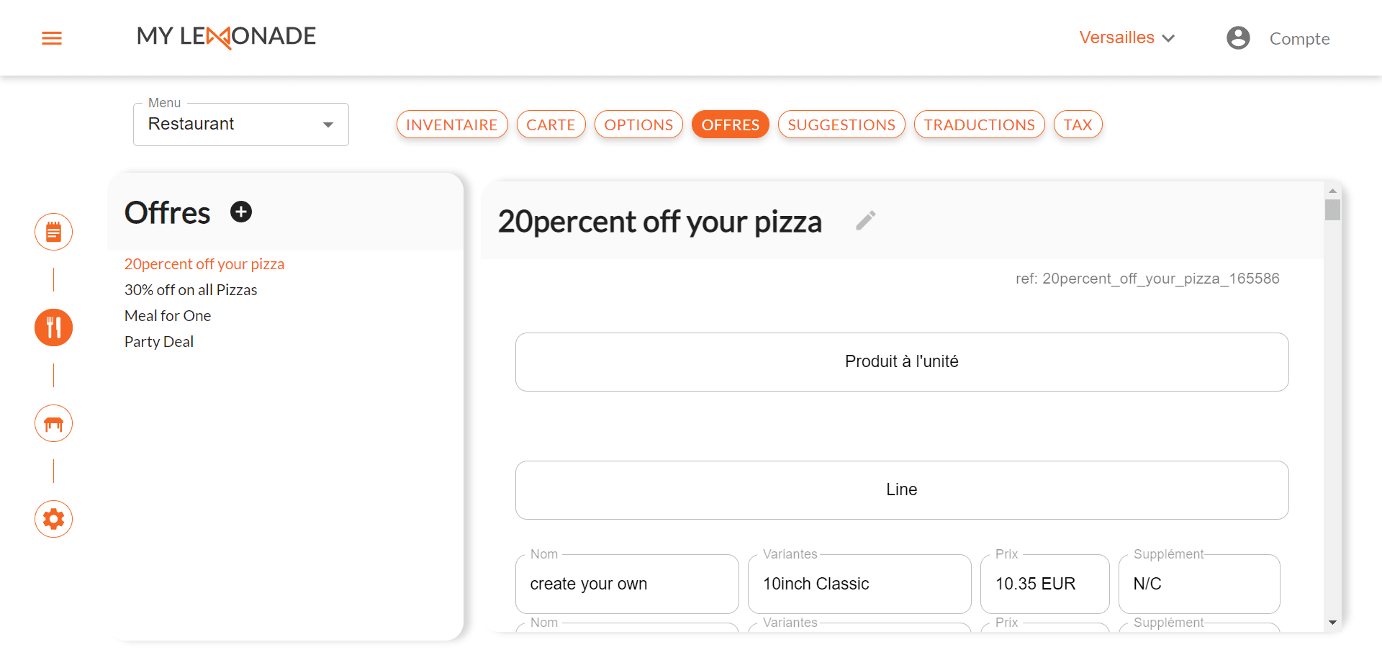Screen dimensions: 1382x655
Task: Open the SUGGESTIONS tab
Action: [841, 125]
